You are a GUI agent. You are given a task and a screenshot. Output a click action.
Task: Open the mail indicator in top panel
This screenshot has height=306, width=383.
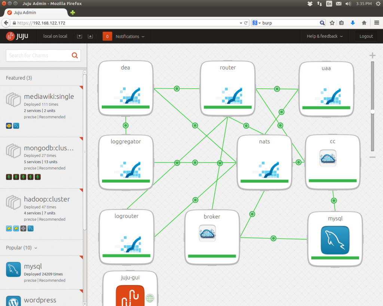point(338,4)
